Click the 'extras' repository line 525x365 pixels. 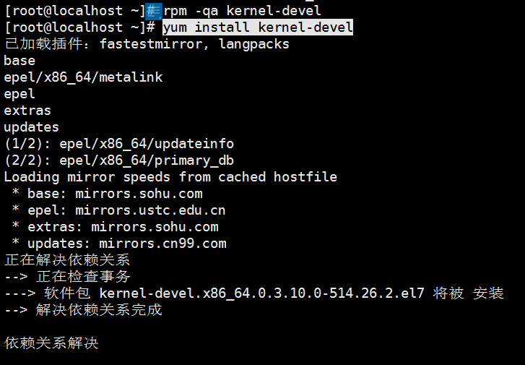(x=27, y=111)
